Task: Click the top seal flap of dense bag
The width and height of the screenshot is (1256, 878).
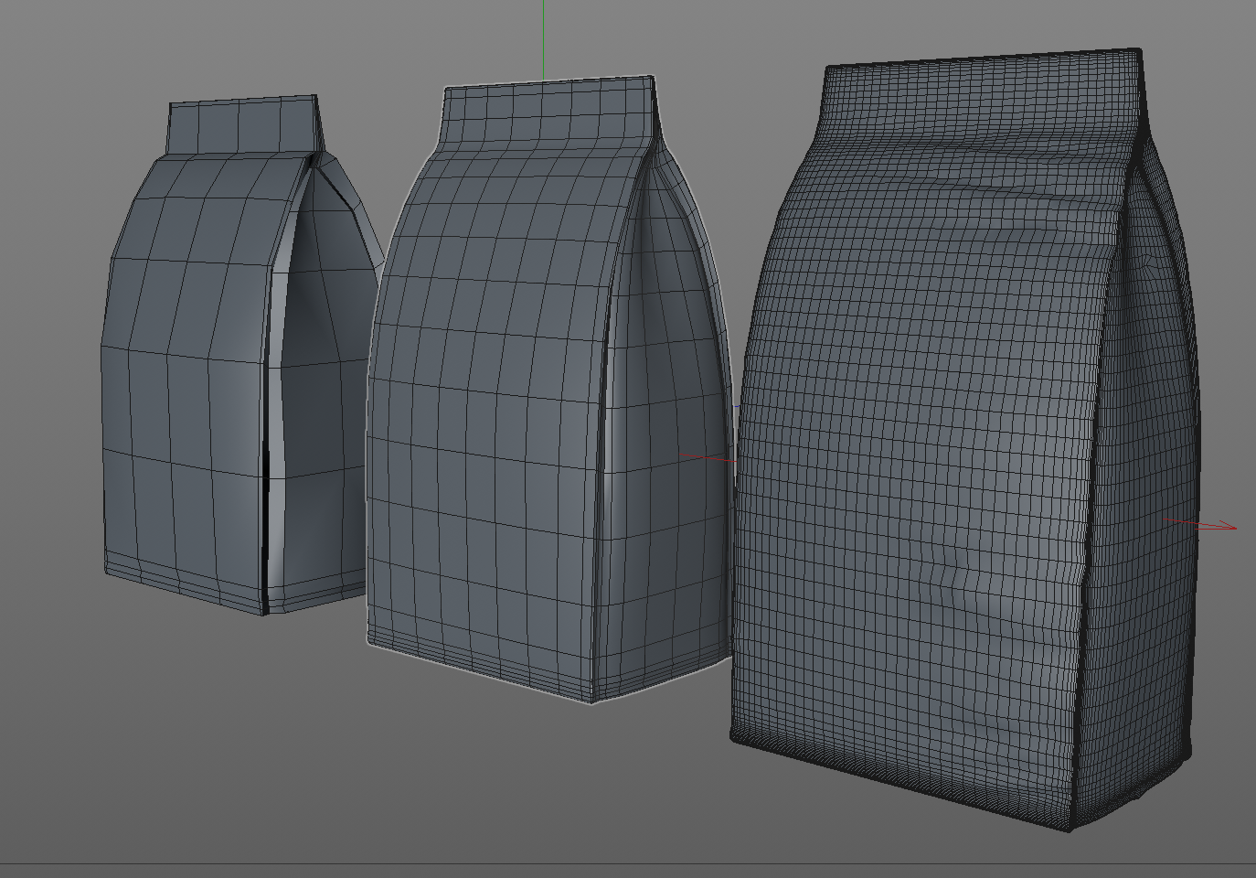Action: coord(983,94)
